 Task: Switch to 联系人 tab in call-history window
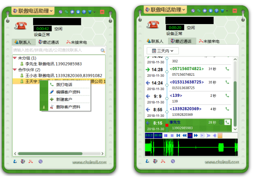(x=155, y=41)
